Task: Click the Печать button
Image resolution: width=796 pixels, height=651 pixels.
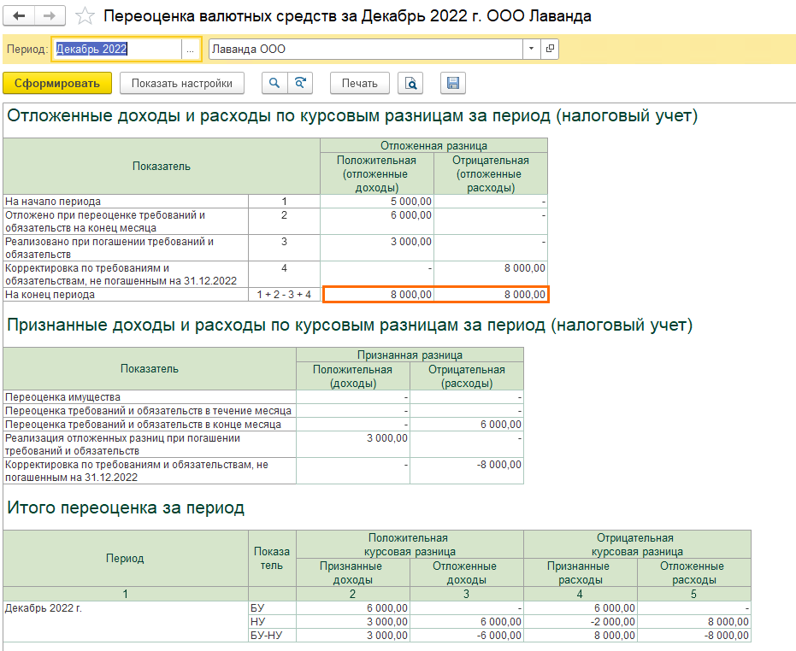Action: 359,83
